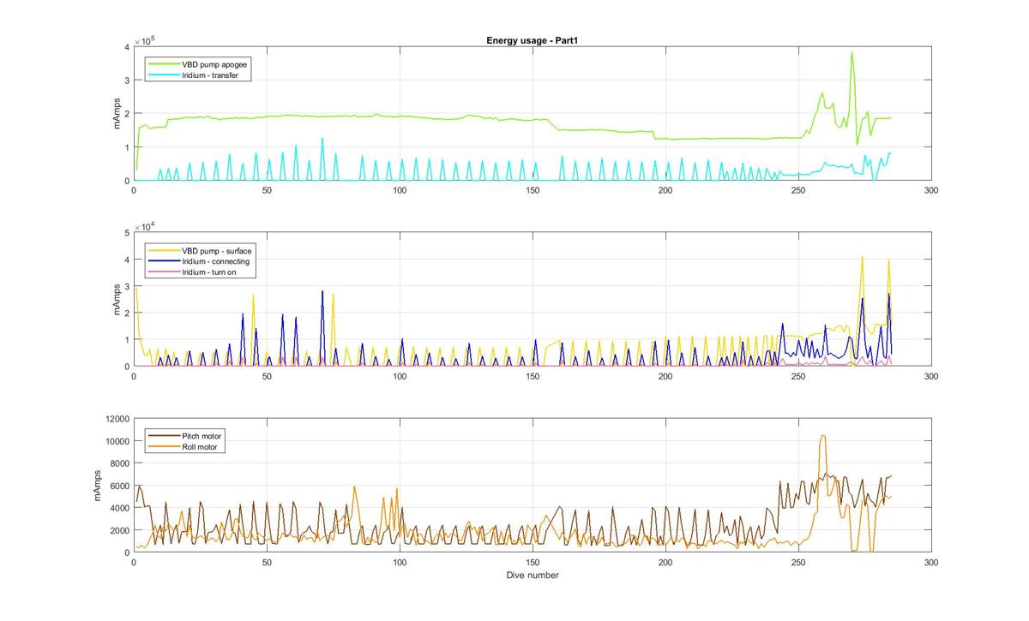This screenshot has height=621, width=1029.
Task: Click the 12000 y-axis tick label
Action: (117, 419)
